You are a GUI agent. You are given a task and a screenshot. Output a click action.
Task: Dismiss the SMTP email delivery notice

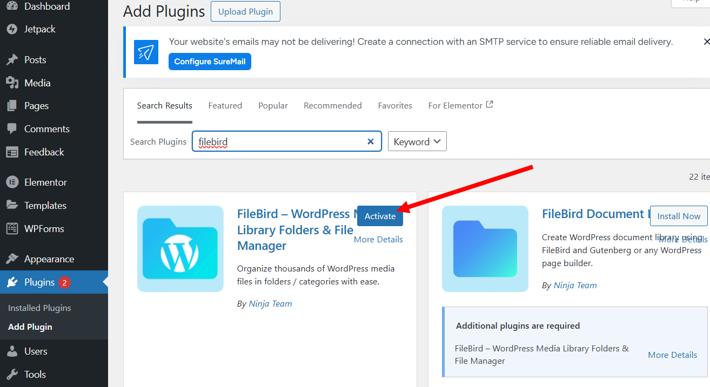(x=706, y=42)
